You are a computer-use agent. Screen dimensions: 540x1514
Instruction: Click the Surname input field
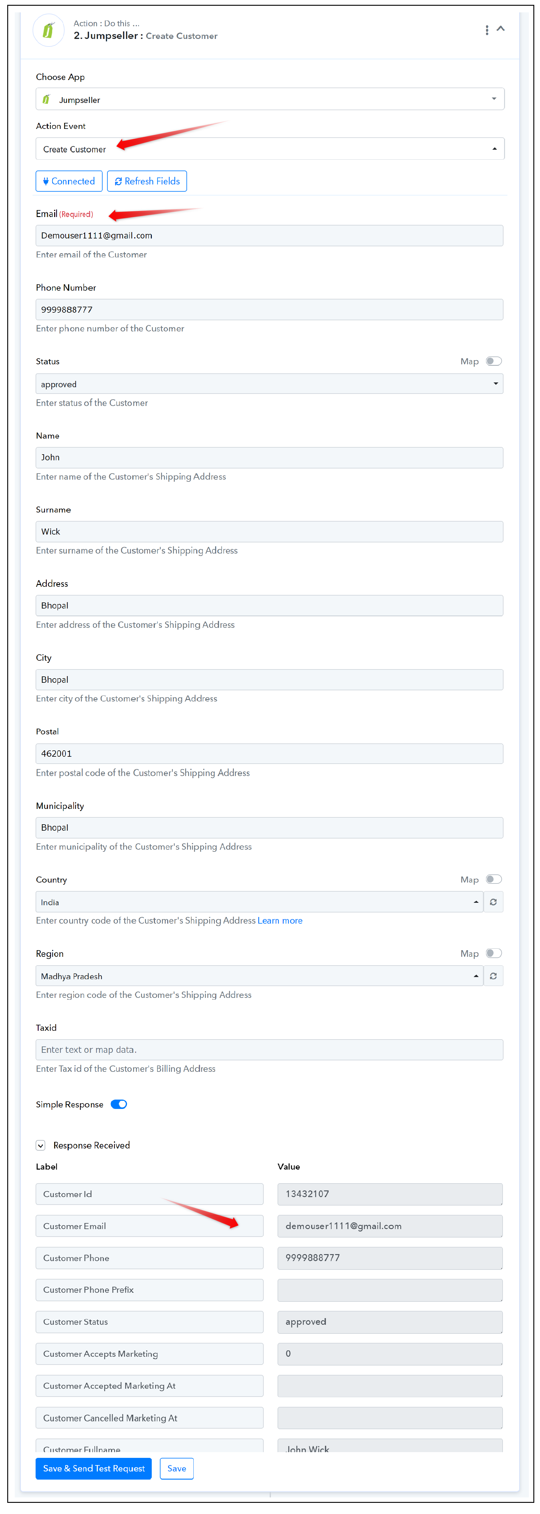coord(269,532)
